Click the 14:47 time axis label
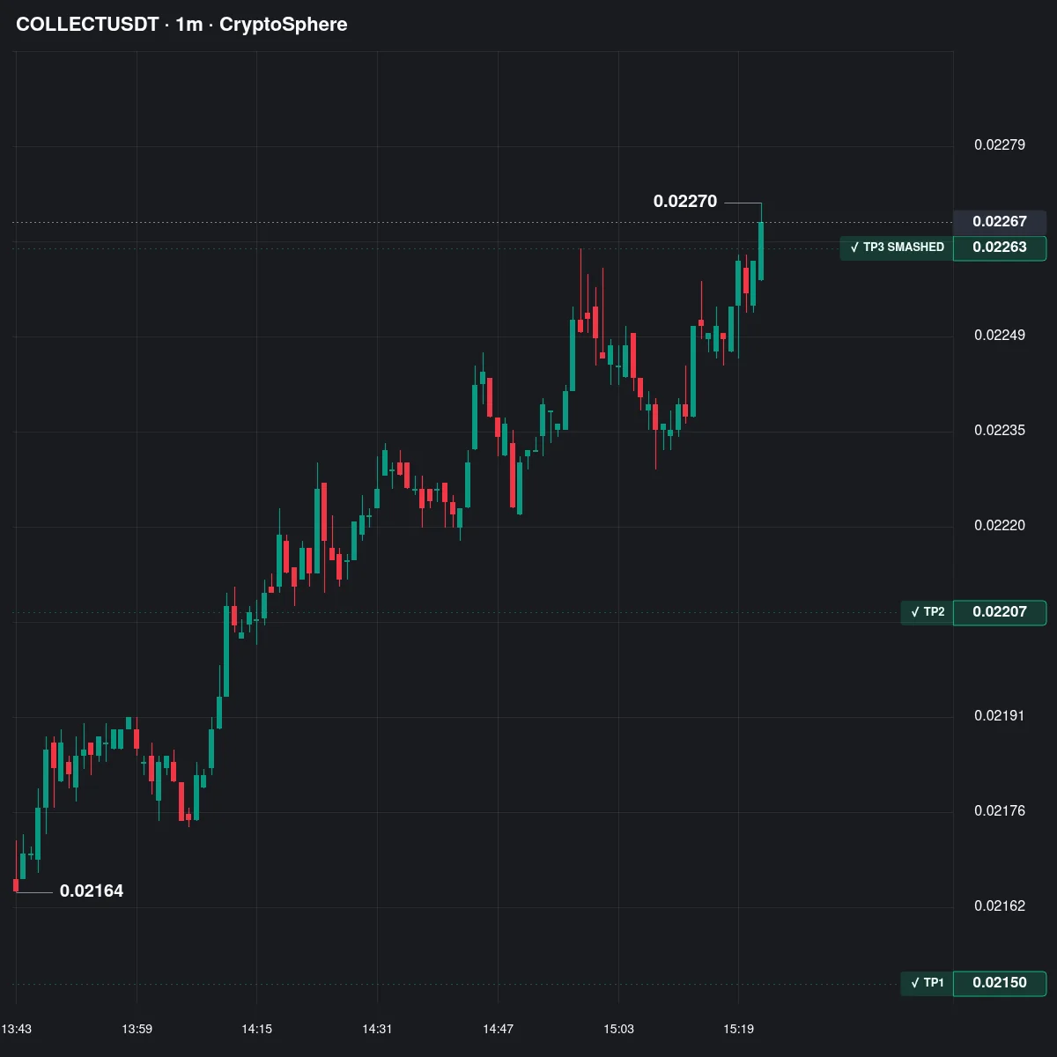The image size is (1057, 1057). (x=498, y=1029)
